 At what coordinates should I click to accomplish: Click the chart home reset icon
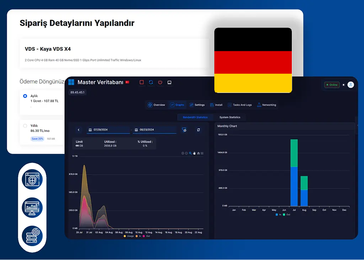coord(198,153)
